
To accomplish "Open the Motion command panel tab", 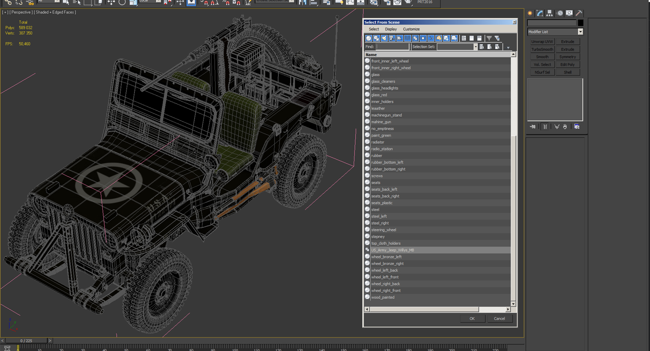I will (x=560, y=13).
